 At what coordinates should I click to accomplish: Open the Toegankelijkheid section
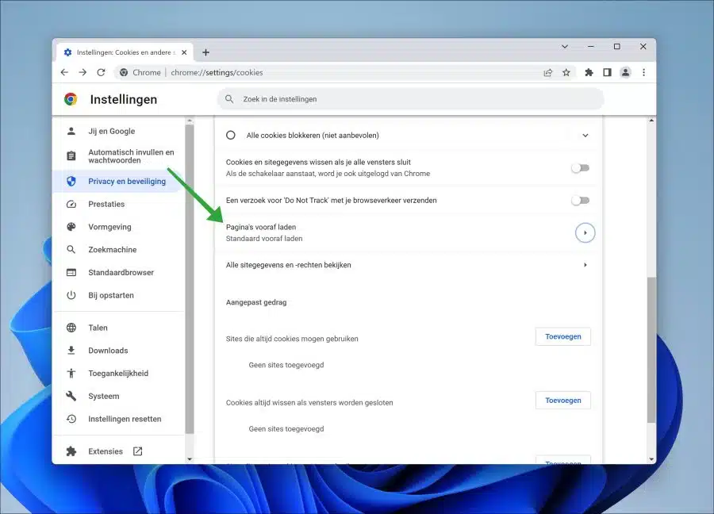[x=118, y=374]
